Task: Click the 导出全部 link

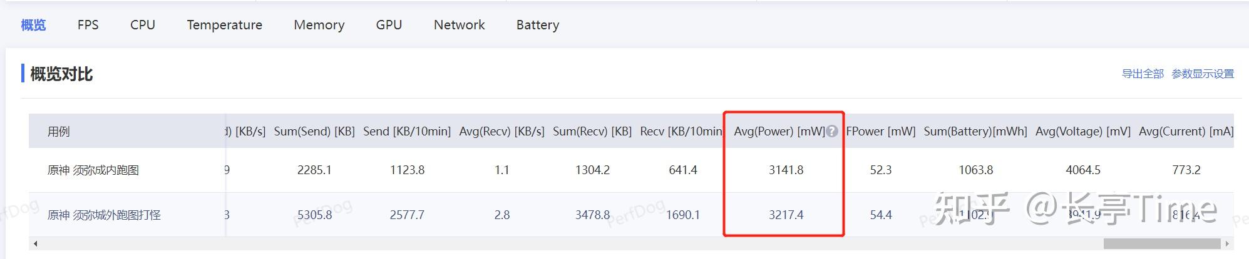Action: [x=1142, y=74]
